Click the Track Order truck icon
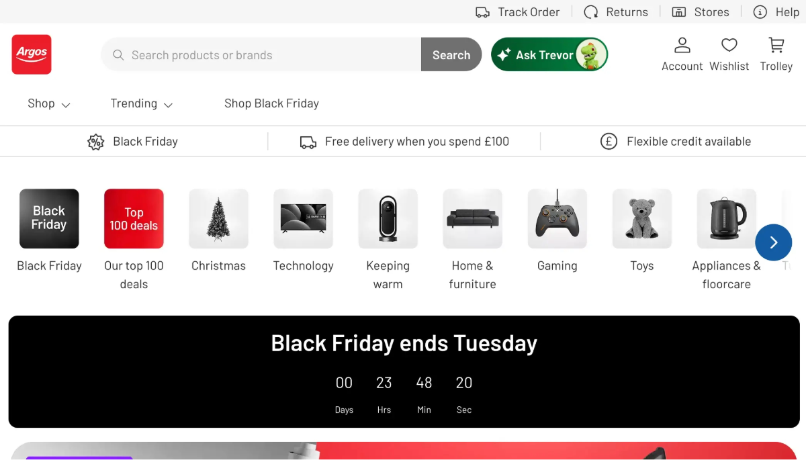This screenshot has height=460, width=806. click(x=482, y=12)
